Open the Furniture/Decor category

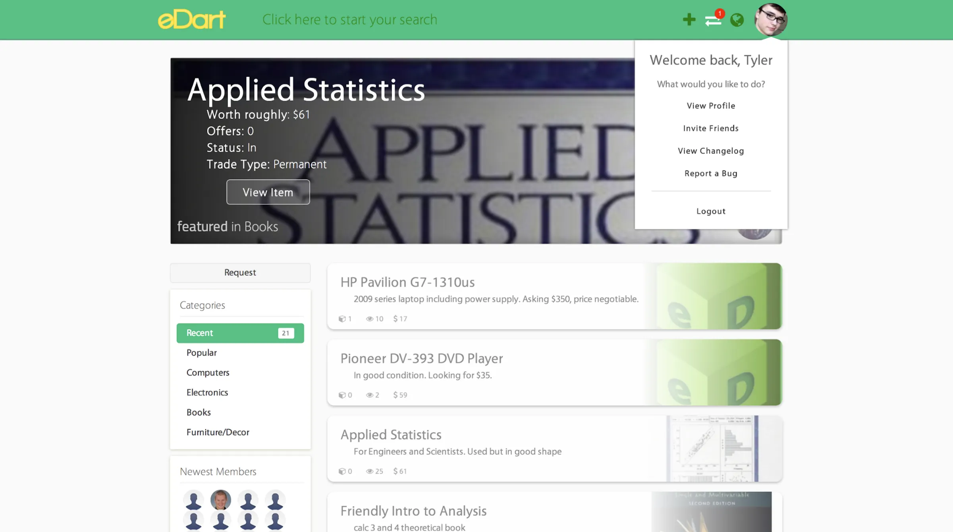pyautogui.click(x=218, y=432)
